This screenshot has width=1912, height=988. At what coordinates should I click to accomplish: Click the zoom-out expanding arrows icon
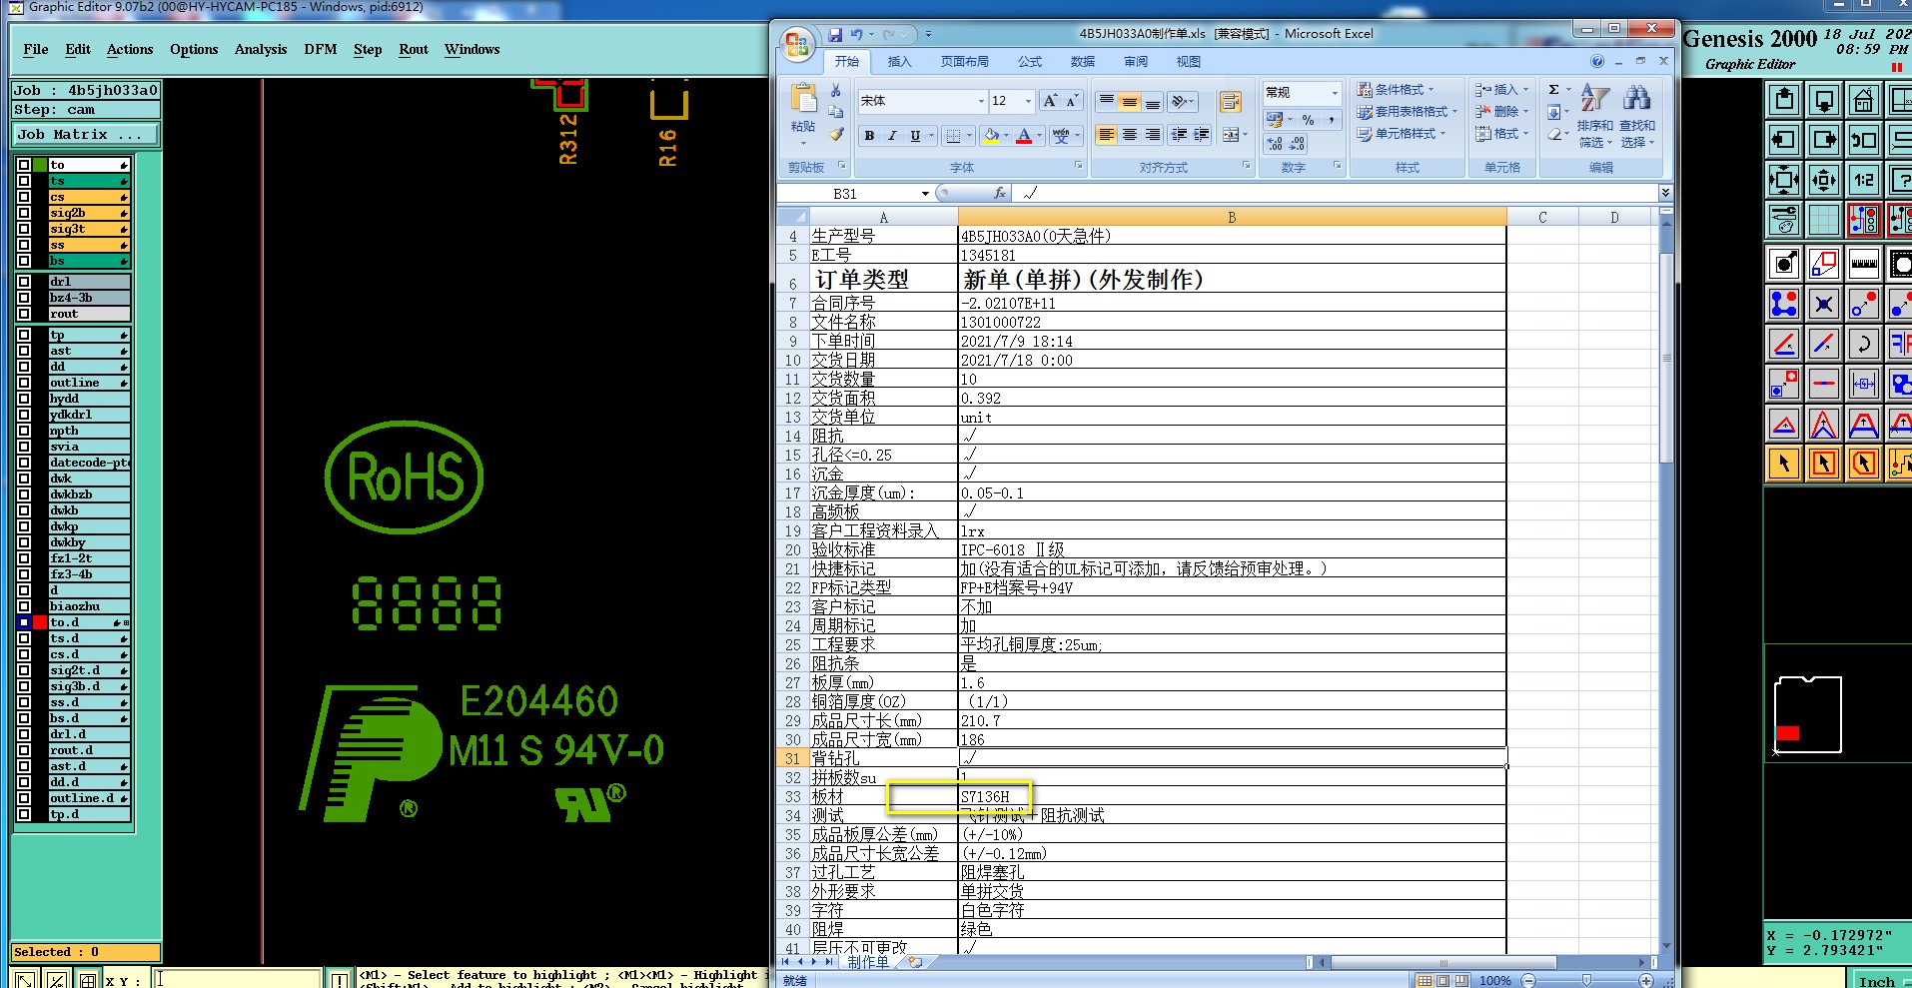coord(1784,180)
